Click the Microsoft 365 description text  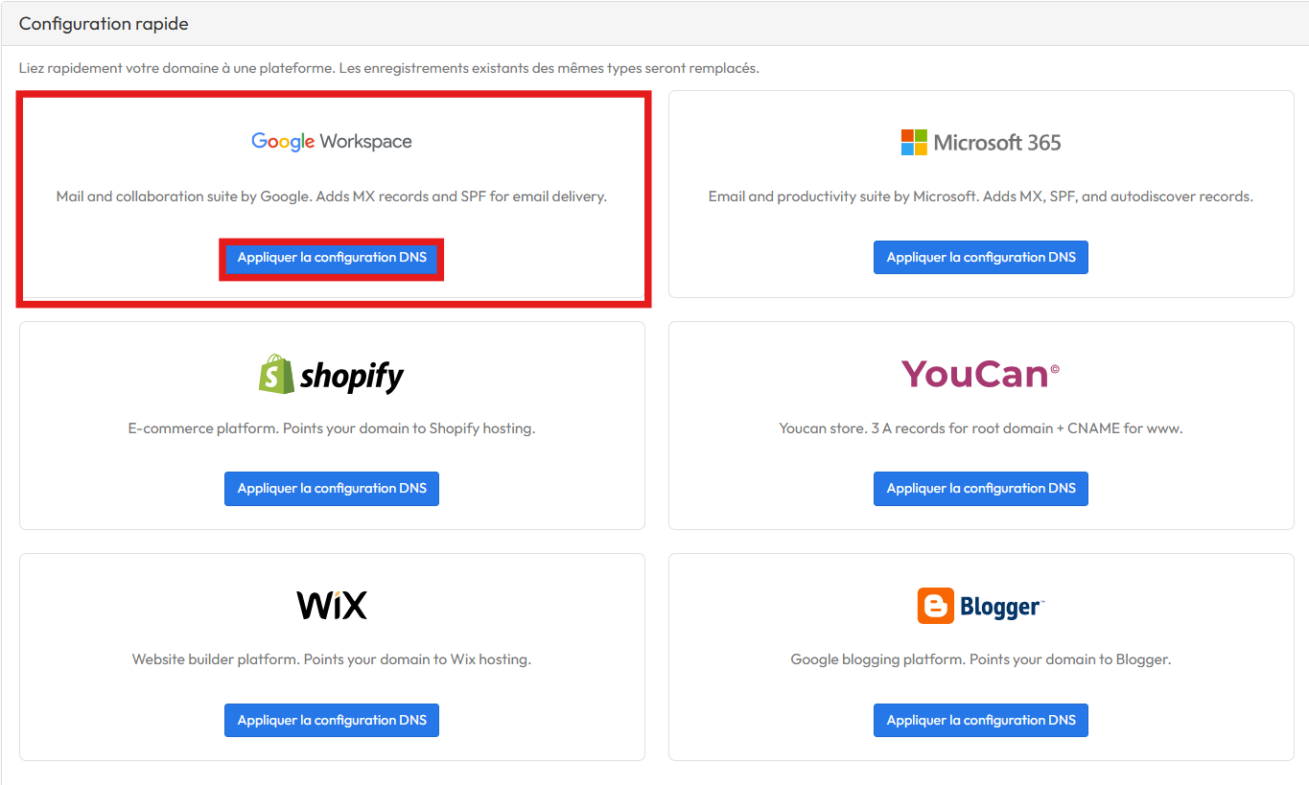point(981,196)
